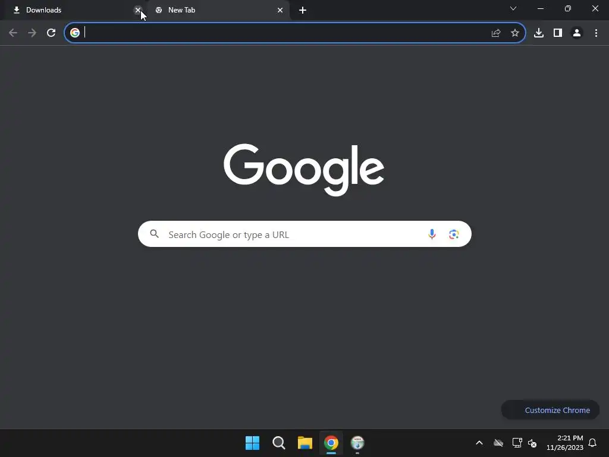This screenshot has height=457, width=609.
Task: Open the Downloads toolbar icon
Action: (539, 33)
